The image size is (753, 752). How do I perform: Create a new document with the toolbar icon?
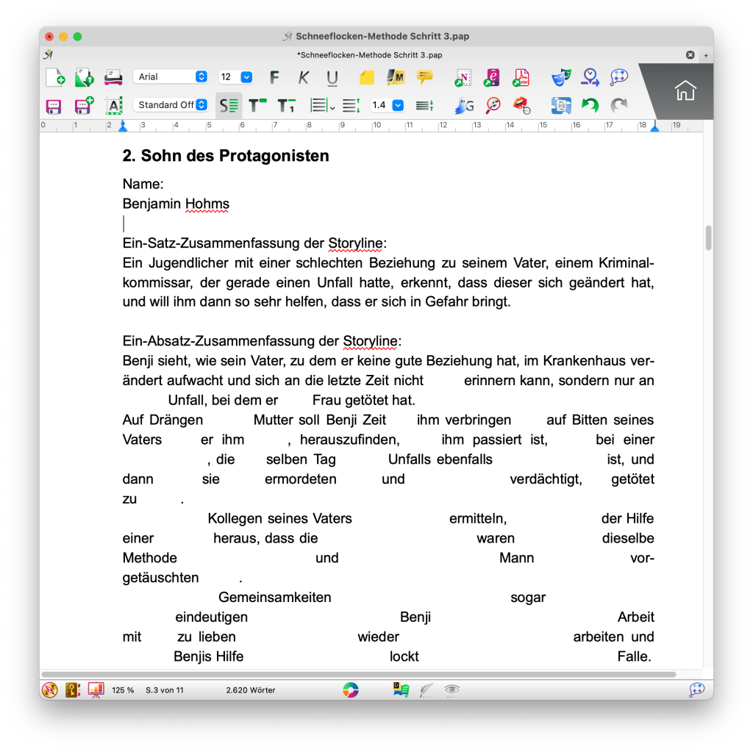[55, 76]
